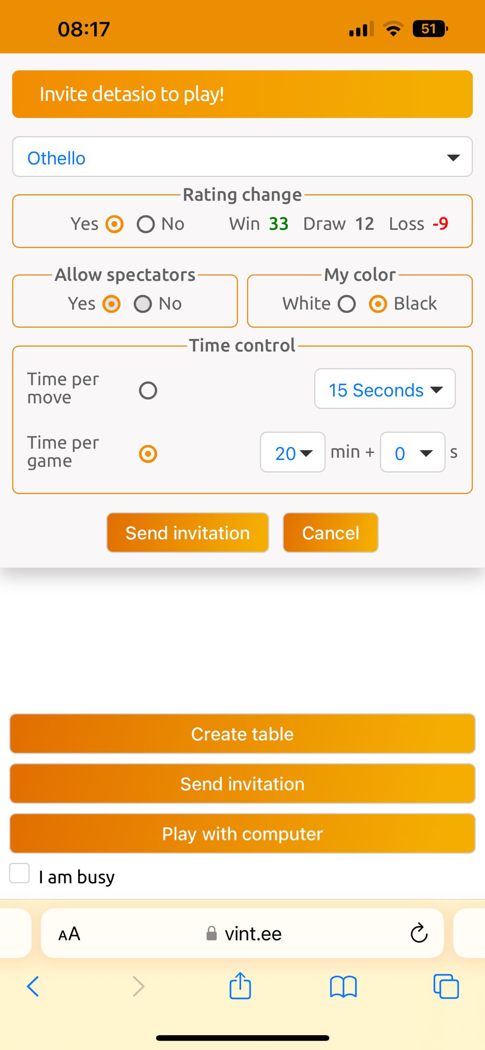Click Send invitation next to Cancel
This screenshot has width=485, height=1050.
click(187, 533)
